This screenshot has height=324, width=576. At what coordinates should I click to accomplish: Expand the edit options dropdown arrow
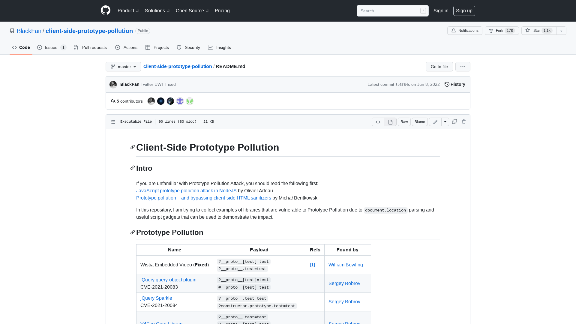coord(445,122)
